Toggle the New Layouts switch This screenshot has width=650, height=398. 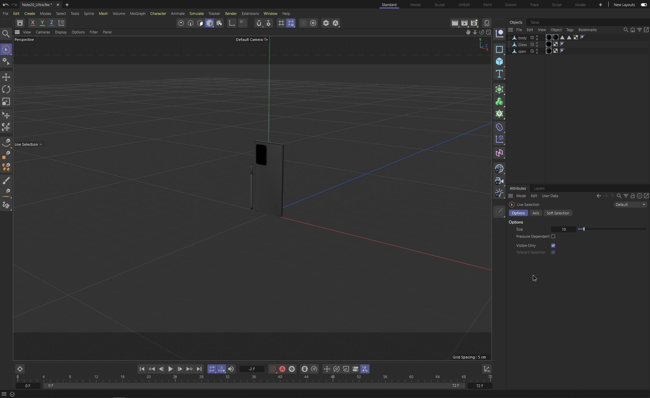pyautogui.click(x=644, y=5)
